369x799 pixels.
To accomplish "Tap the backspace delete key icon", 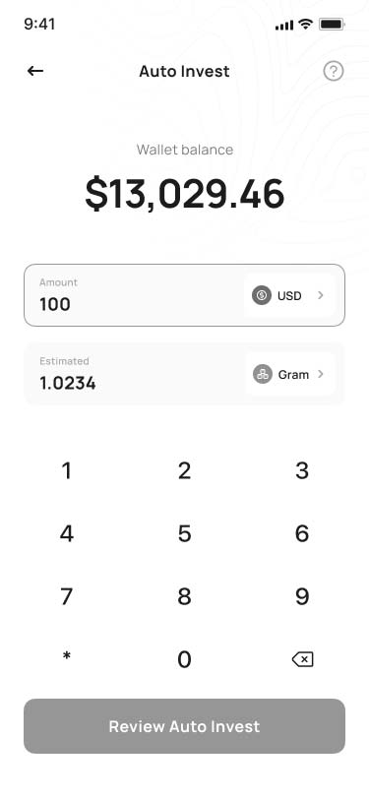I will (302, 660).
